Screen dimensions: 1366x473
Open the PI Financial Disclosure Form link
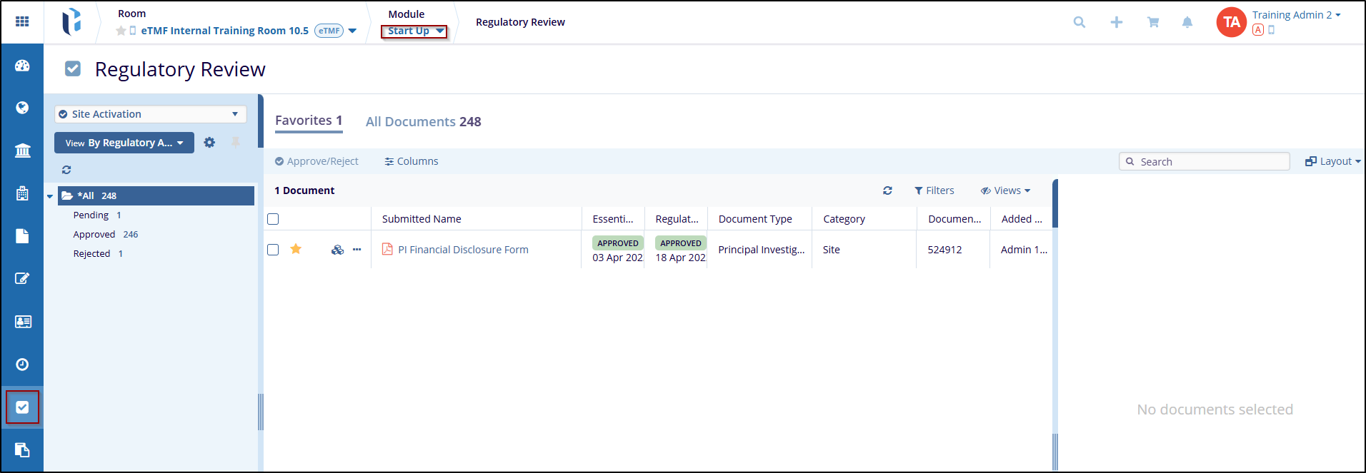pyautogui.click(x=463, y=250)
